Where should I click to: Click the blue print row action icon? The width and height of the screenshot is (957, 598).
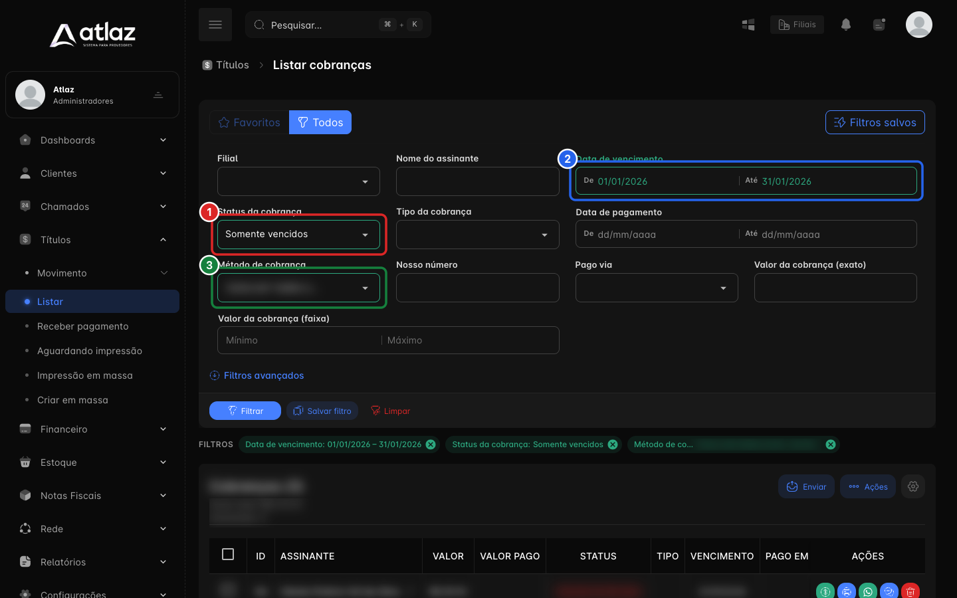pos(846,591)
